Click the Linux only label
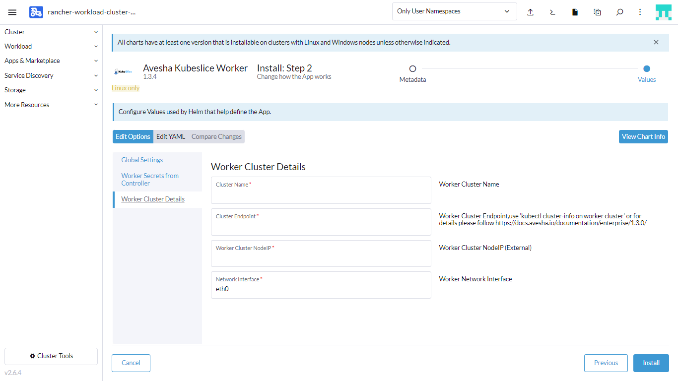Viewport: 678px width, 381px height. [x=126, y=88]
